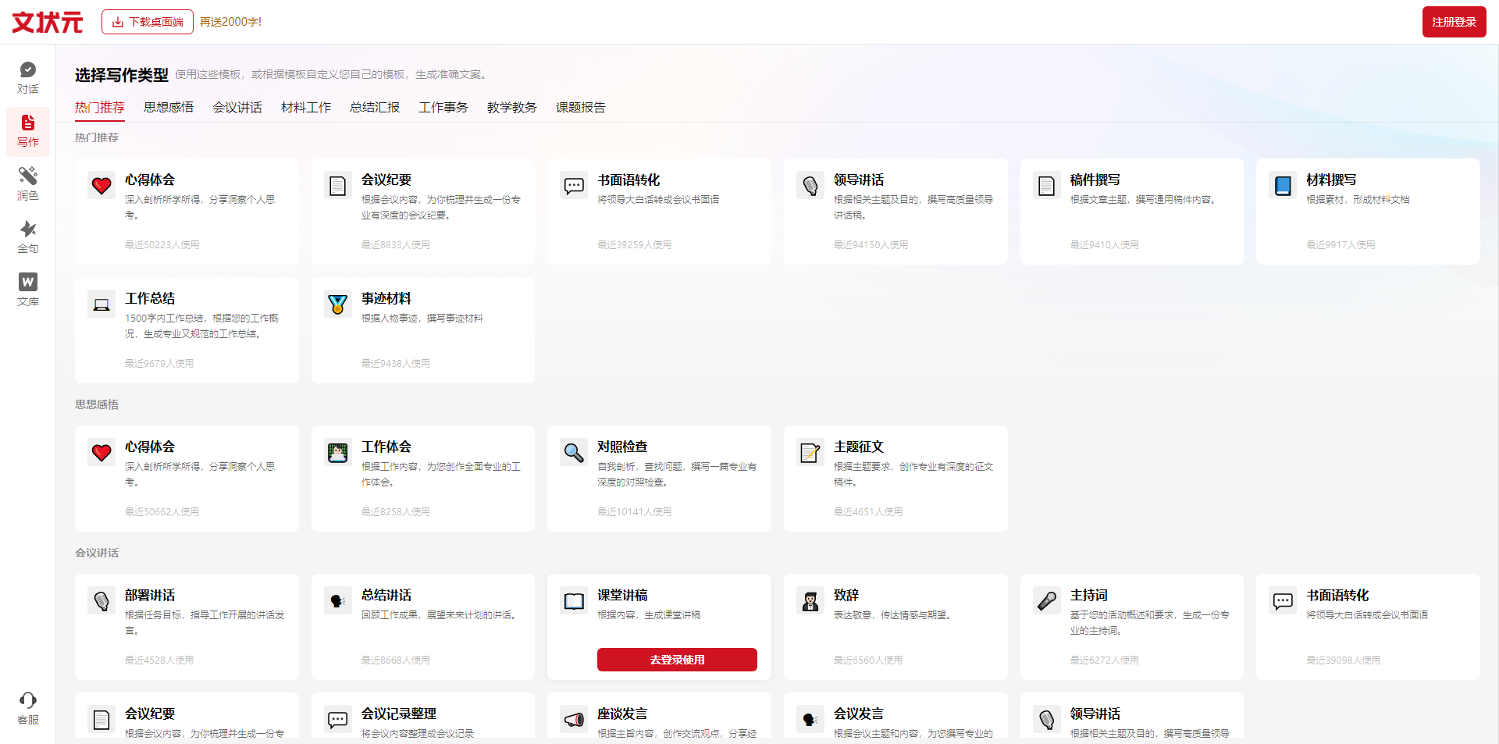1499x744 pixels.
Task: Open the 主题征文 template card
Action: click(895, 479)
